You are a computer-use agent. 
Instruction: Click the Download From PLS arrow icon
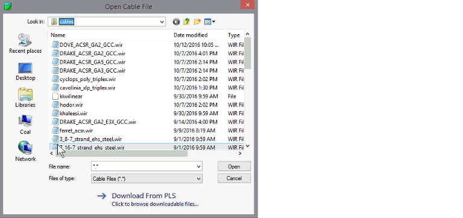tap(102, 196)
